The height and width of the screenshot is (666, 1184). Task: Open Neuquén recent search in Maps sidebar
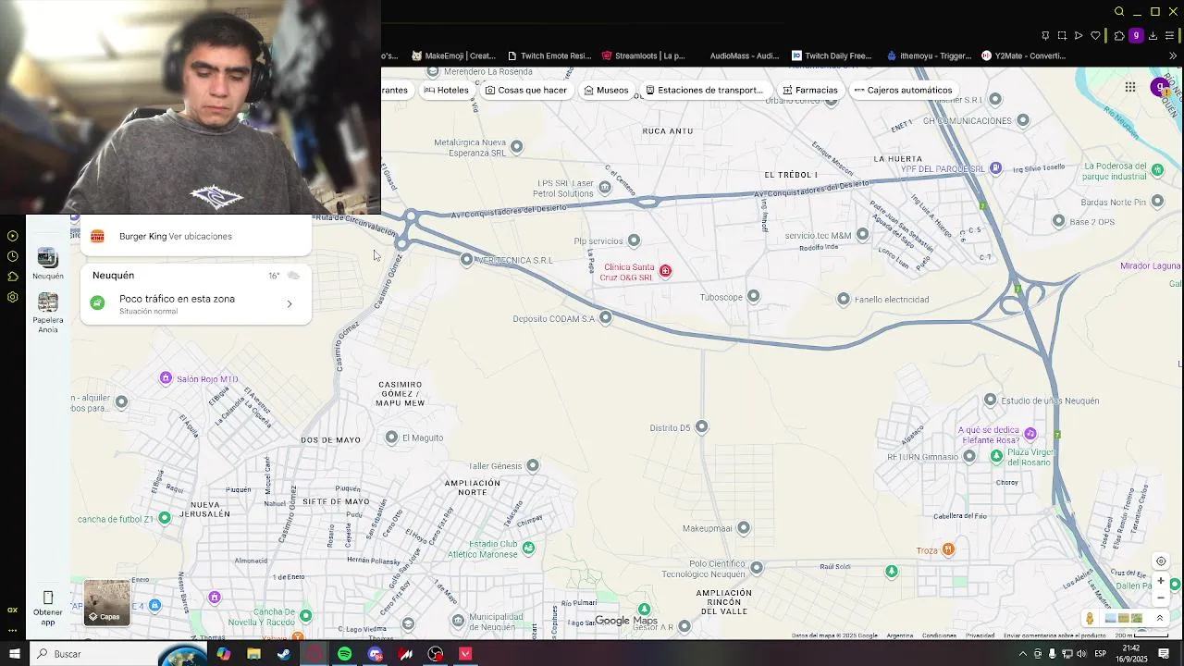tap(48, 264)
